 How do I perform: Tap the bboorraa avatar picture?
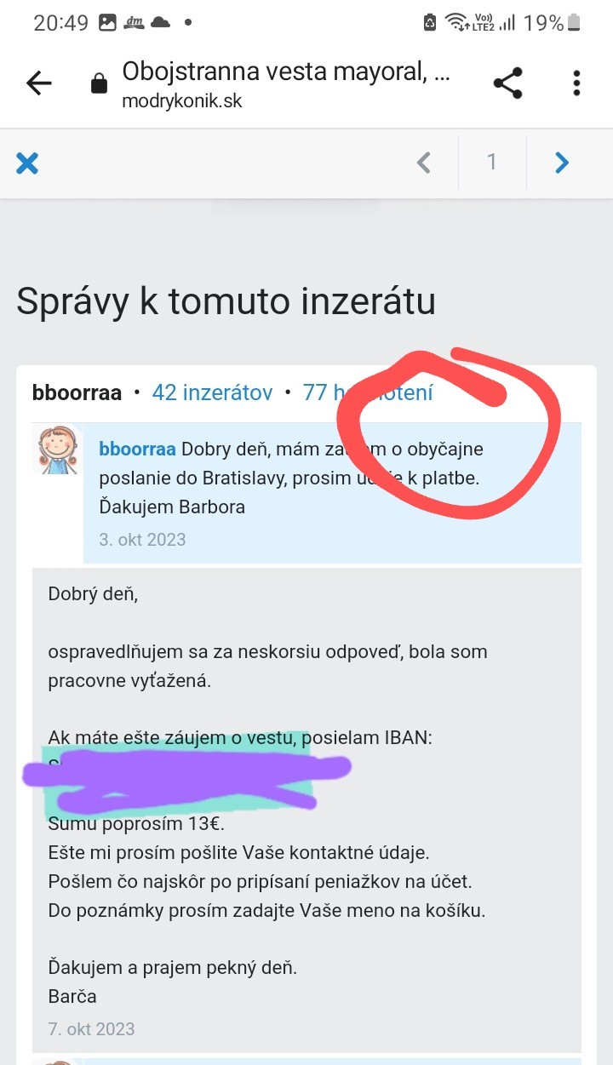[x=57, y=449]
